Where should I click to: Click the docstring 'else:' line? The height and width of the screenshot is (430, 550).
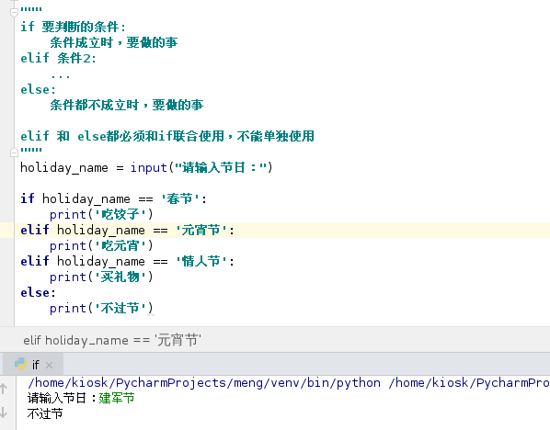point(38,89)
